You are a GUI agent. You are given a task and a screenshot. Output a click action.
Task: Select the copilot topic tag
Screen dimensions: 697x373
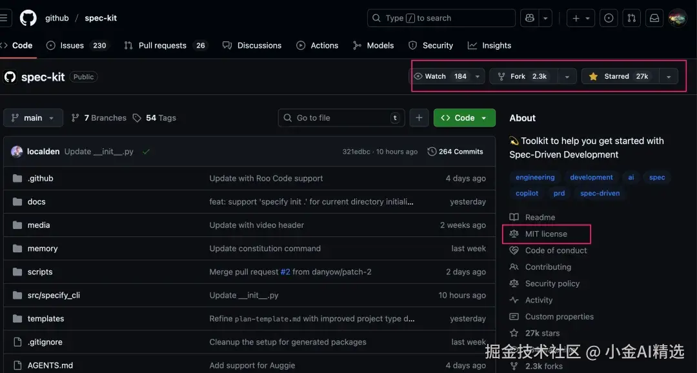pos(527,194)
